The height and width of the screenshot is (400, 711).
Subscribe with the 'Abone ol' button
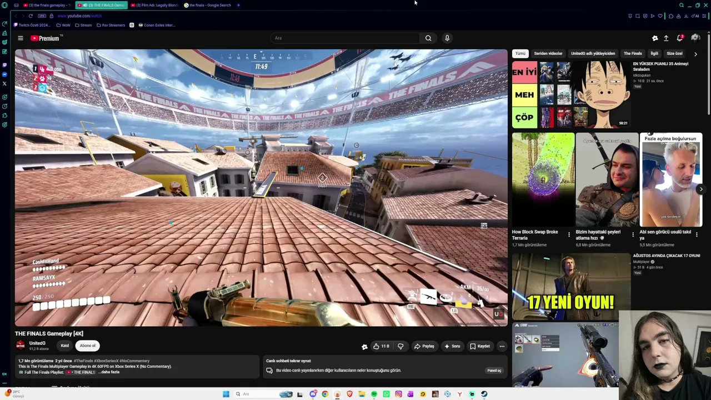point(88,346)
